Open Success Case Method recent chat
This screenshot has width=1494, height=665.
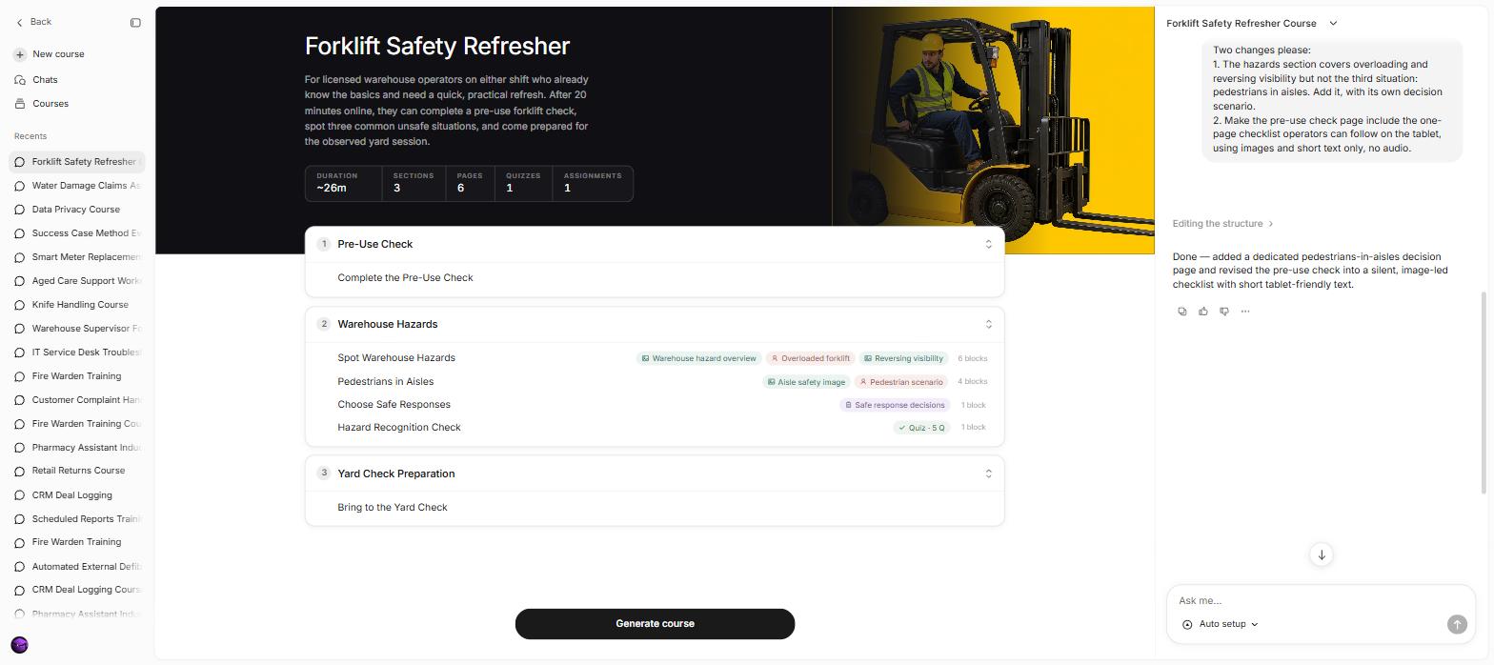coord(77,233)
